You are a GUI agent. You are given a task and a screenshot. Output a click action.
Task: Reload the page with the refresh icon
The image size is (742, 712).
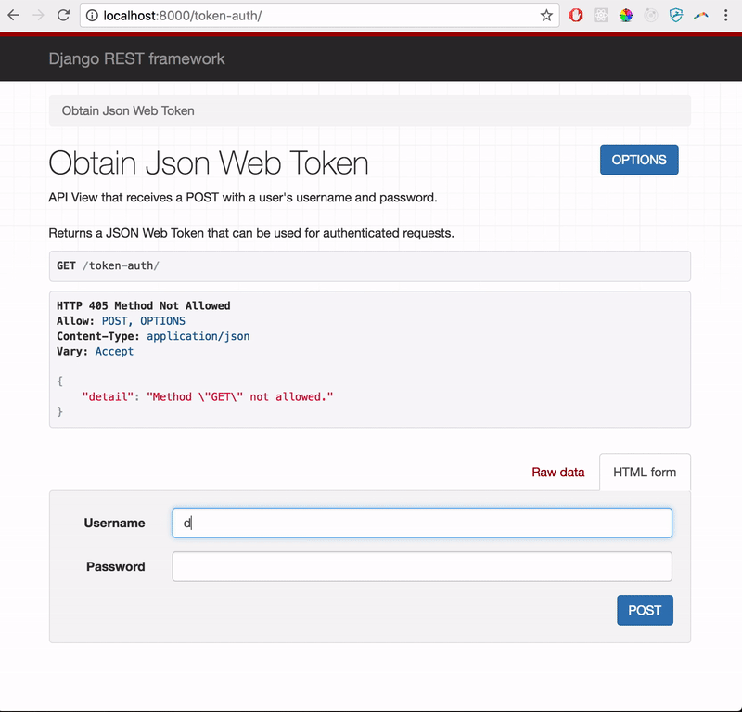click(63, 16)
